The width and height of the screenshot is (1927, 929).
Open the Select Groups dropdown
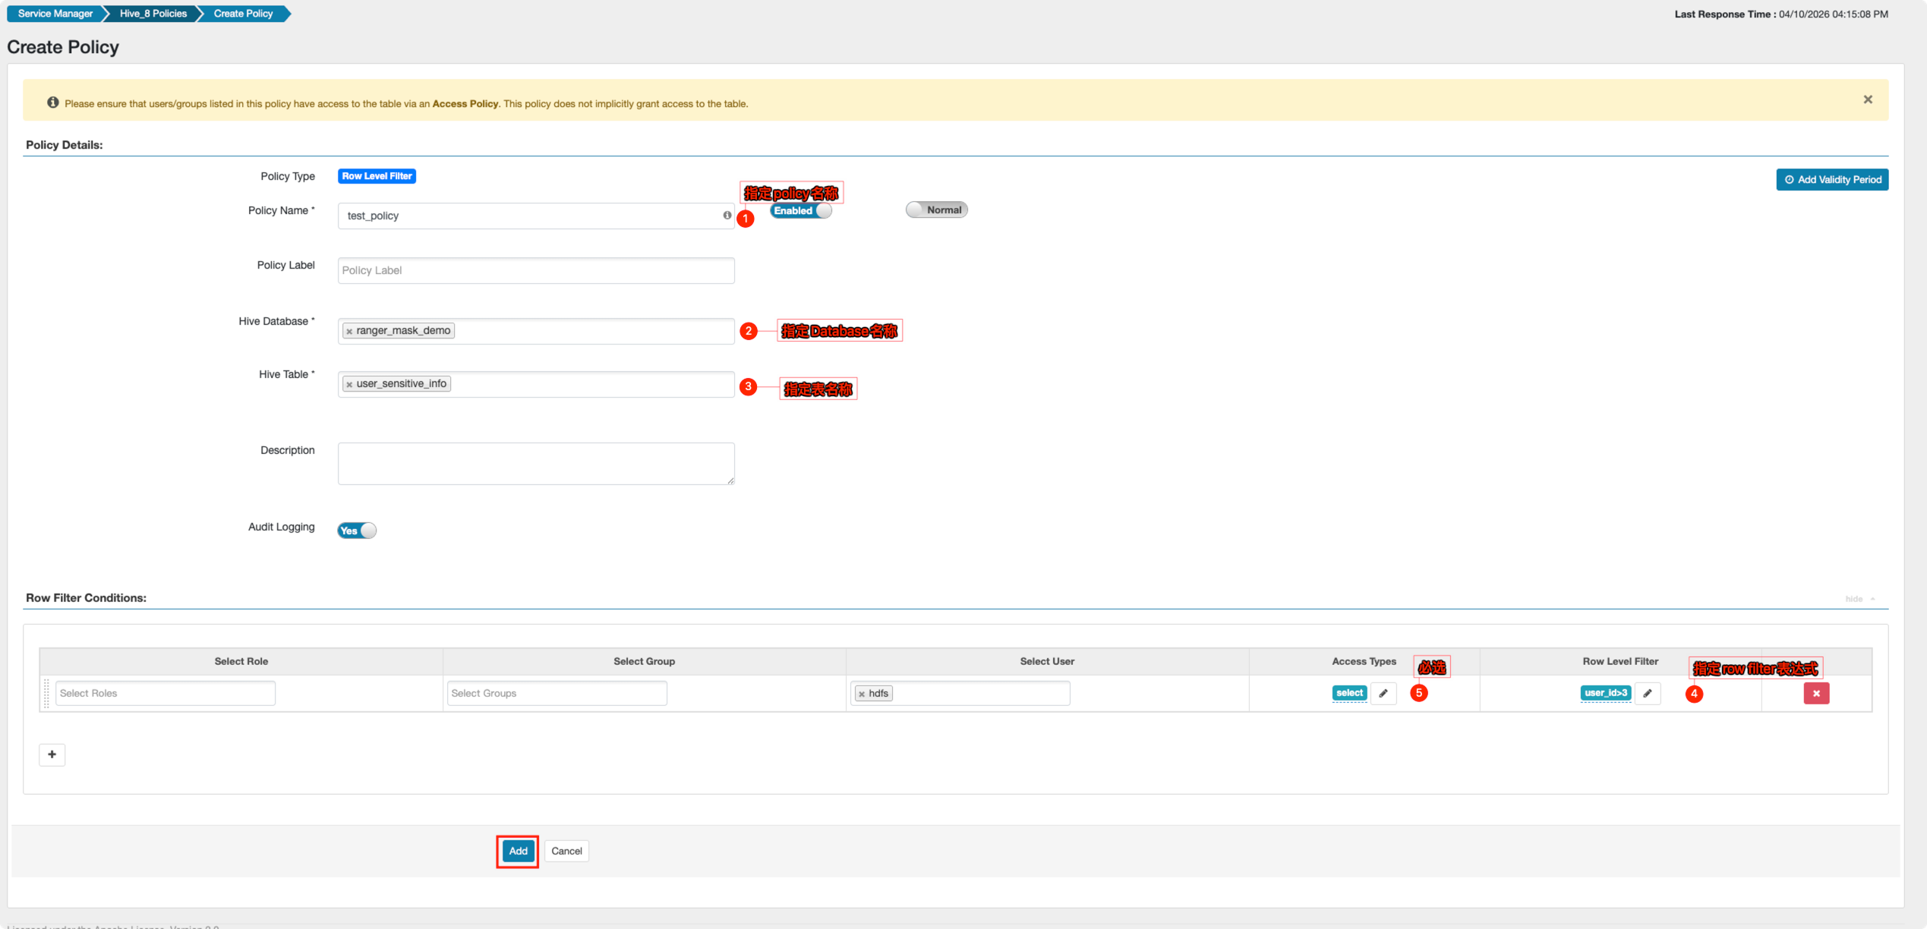pos(557,693)
